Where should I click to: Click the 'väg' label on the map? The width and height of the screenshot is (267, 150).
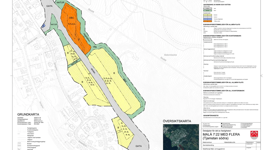point(95,47)
